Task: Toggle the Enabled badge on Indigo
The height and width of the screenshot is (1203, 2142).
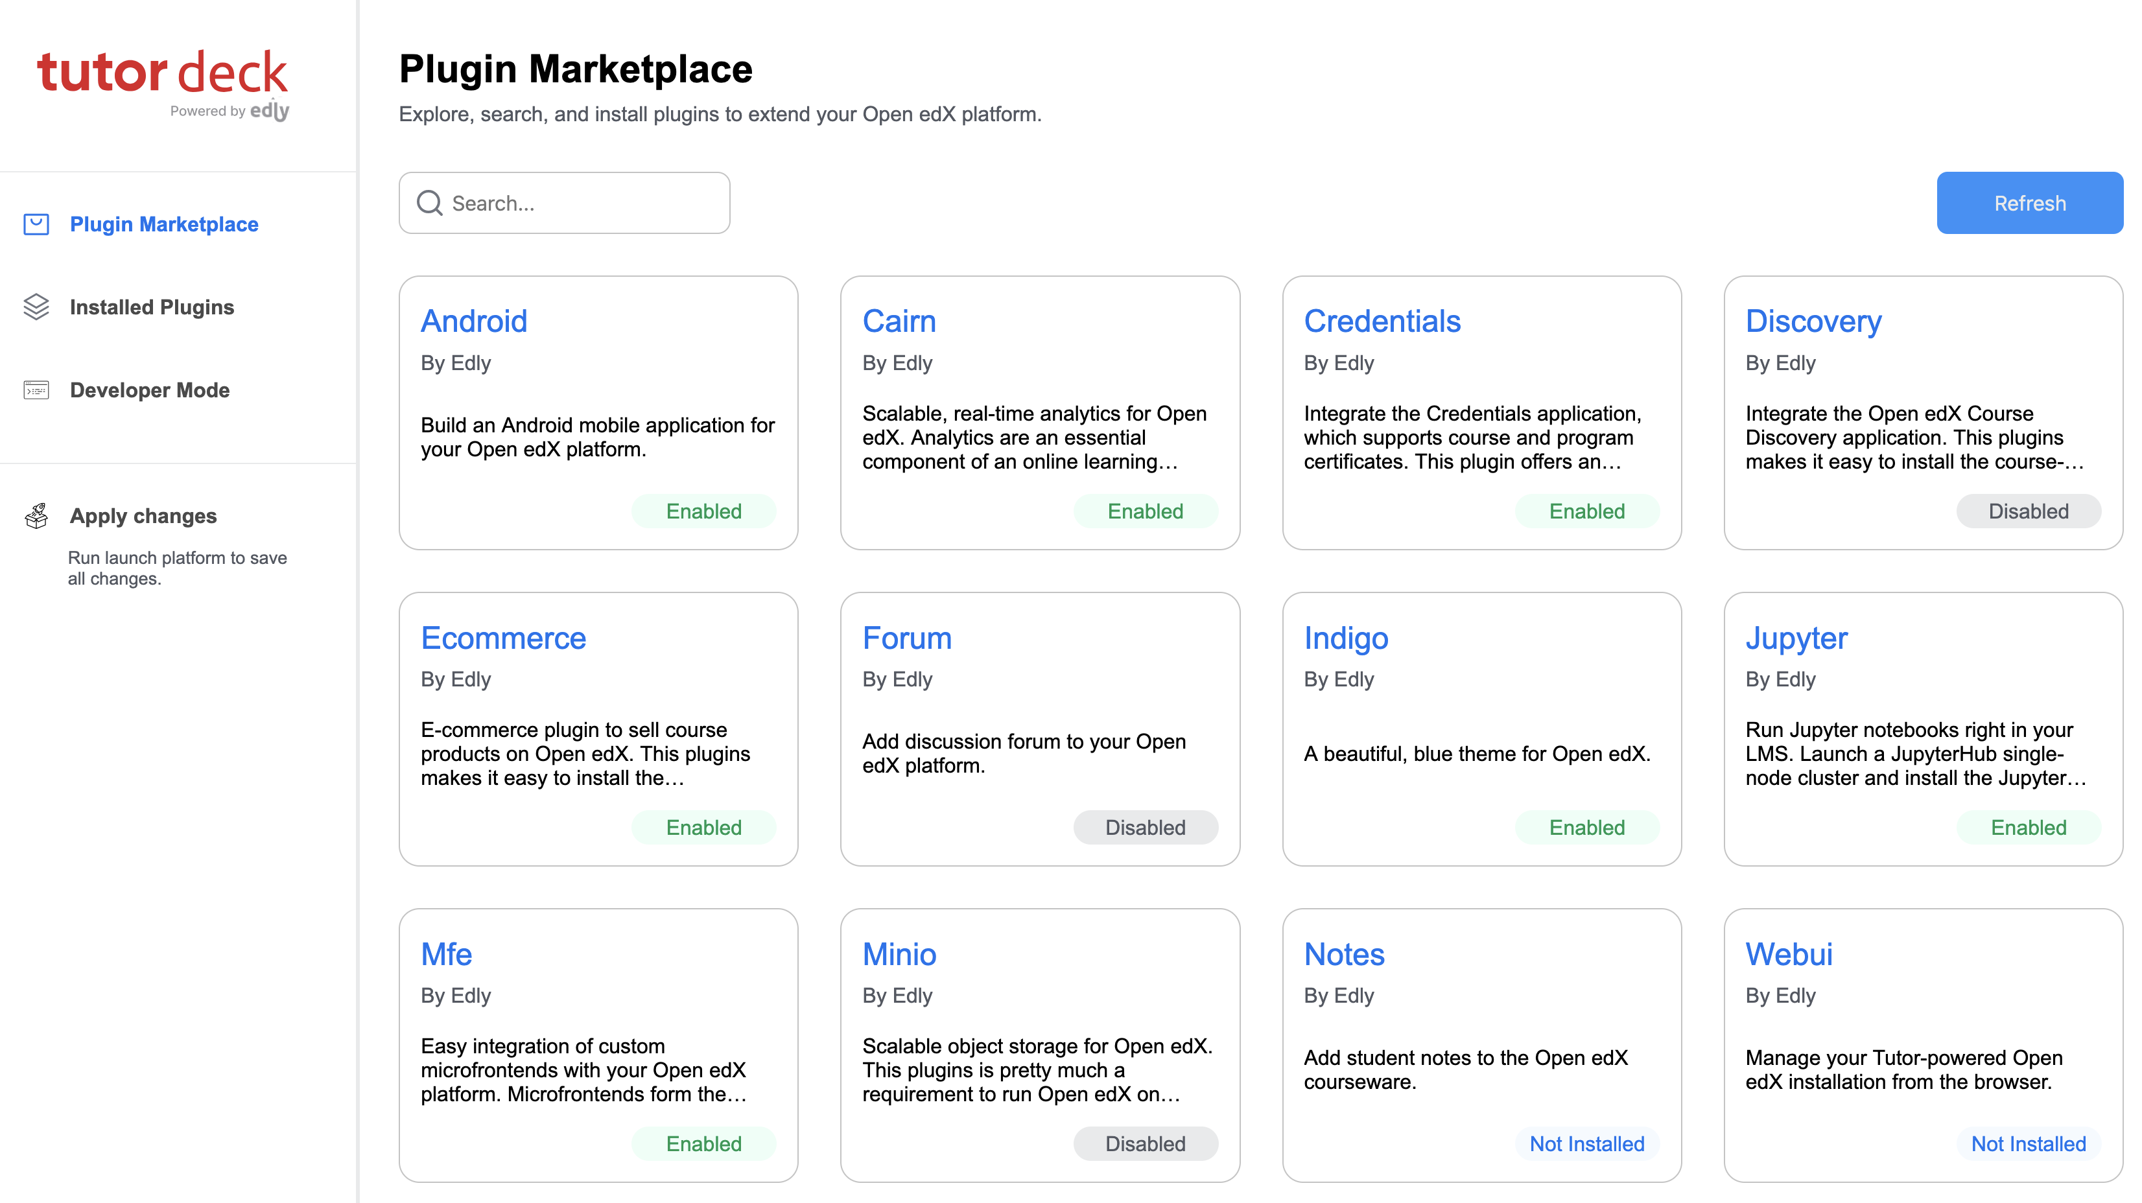Action: coord(1586,827)
